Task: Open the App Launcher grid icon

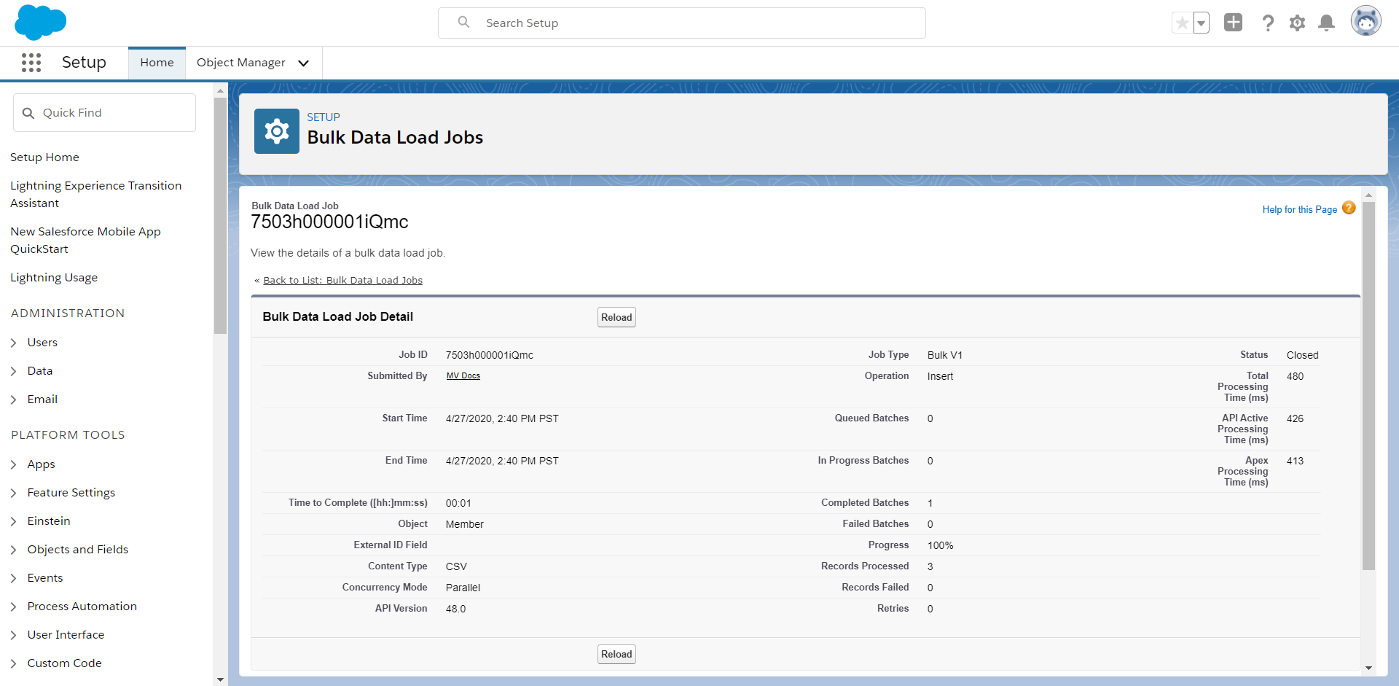Action: 31,63
